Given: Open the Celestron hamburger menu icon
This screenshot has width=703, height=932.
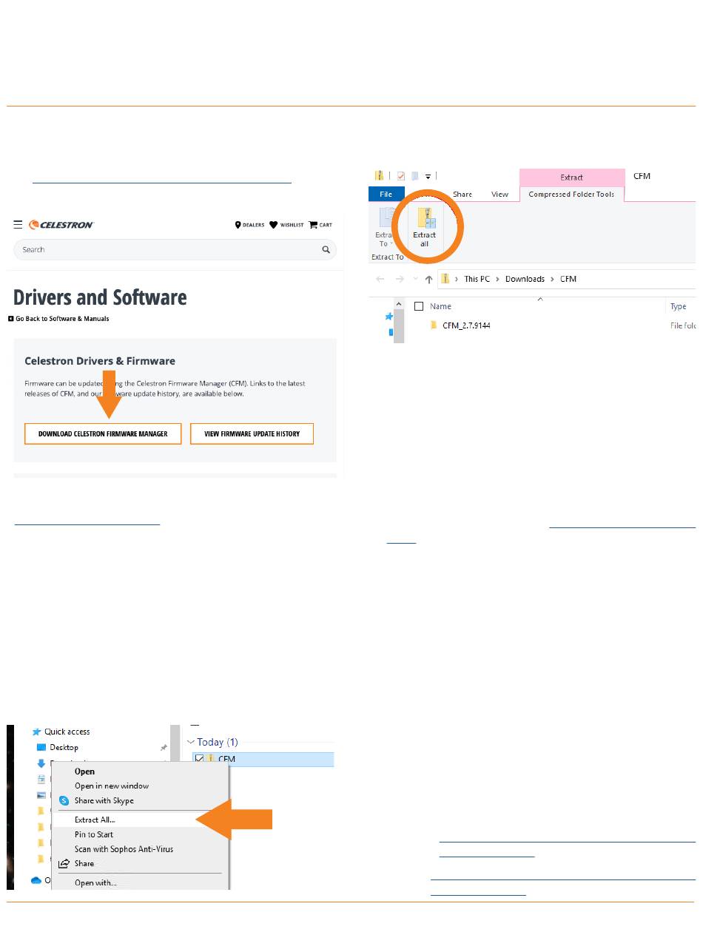Looking at the screenshot, I should 18,225.
